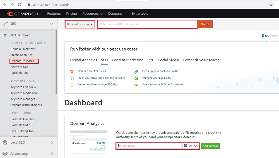
Task: Click the lightbulb icon beside on-page SEO tips
Action: tap(72, 85)
